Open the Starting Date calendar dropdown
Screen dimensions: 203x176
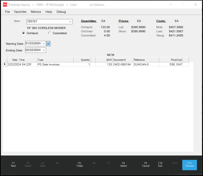click(x=44, y=43)
